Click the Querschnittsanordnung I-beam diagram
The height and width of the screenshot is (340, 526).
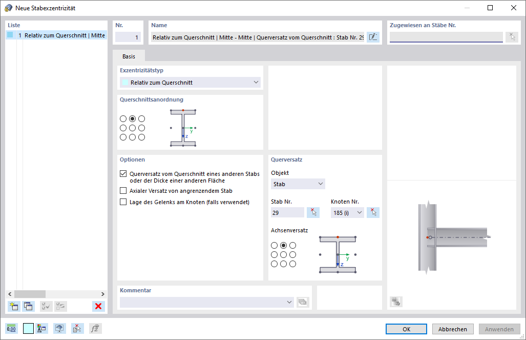183,128
